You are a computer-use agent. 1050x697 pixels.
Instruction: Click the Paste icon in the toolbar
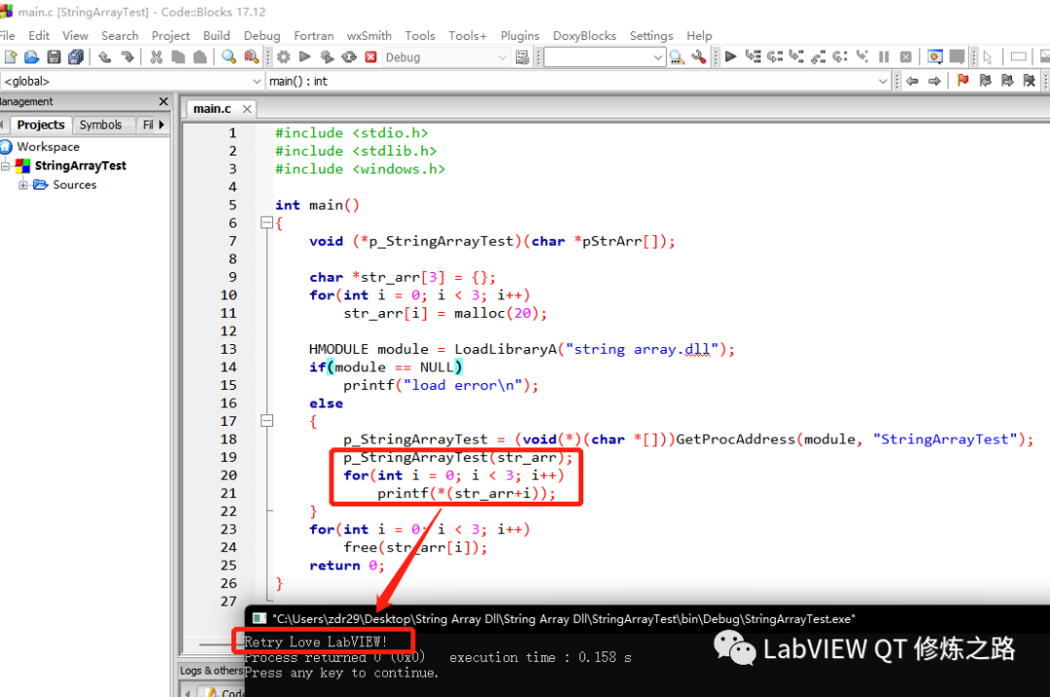(199, 57)
